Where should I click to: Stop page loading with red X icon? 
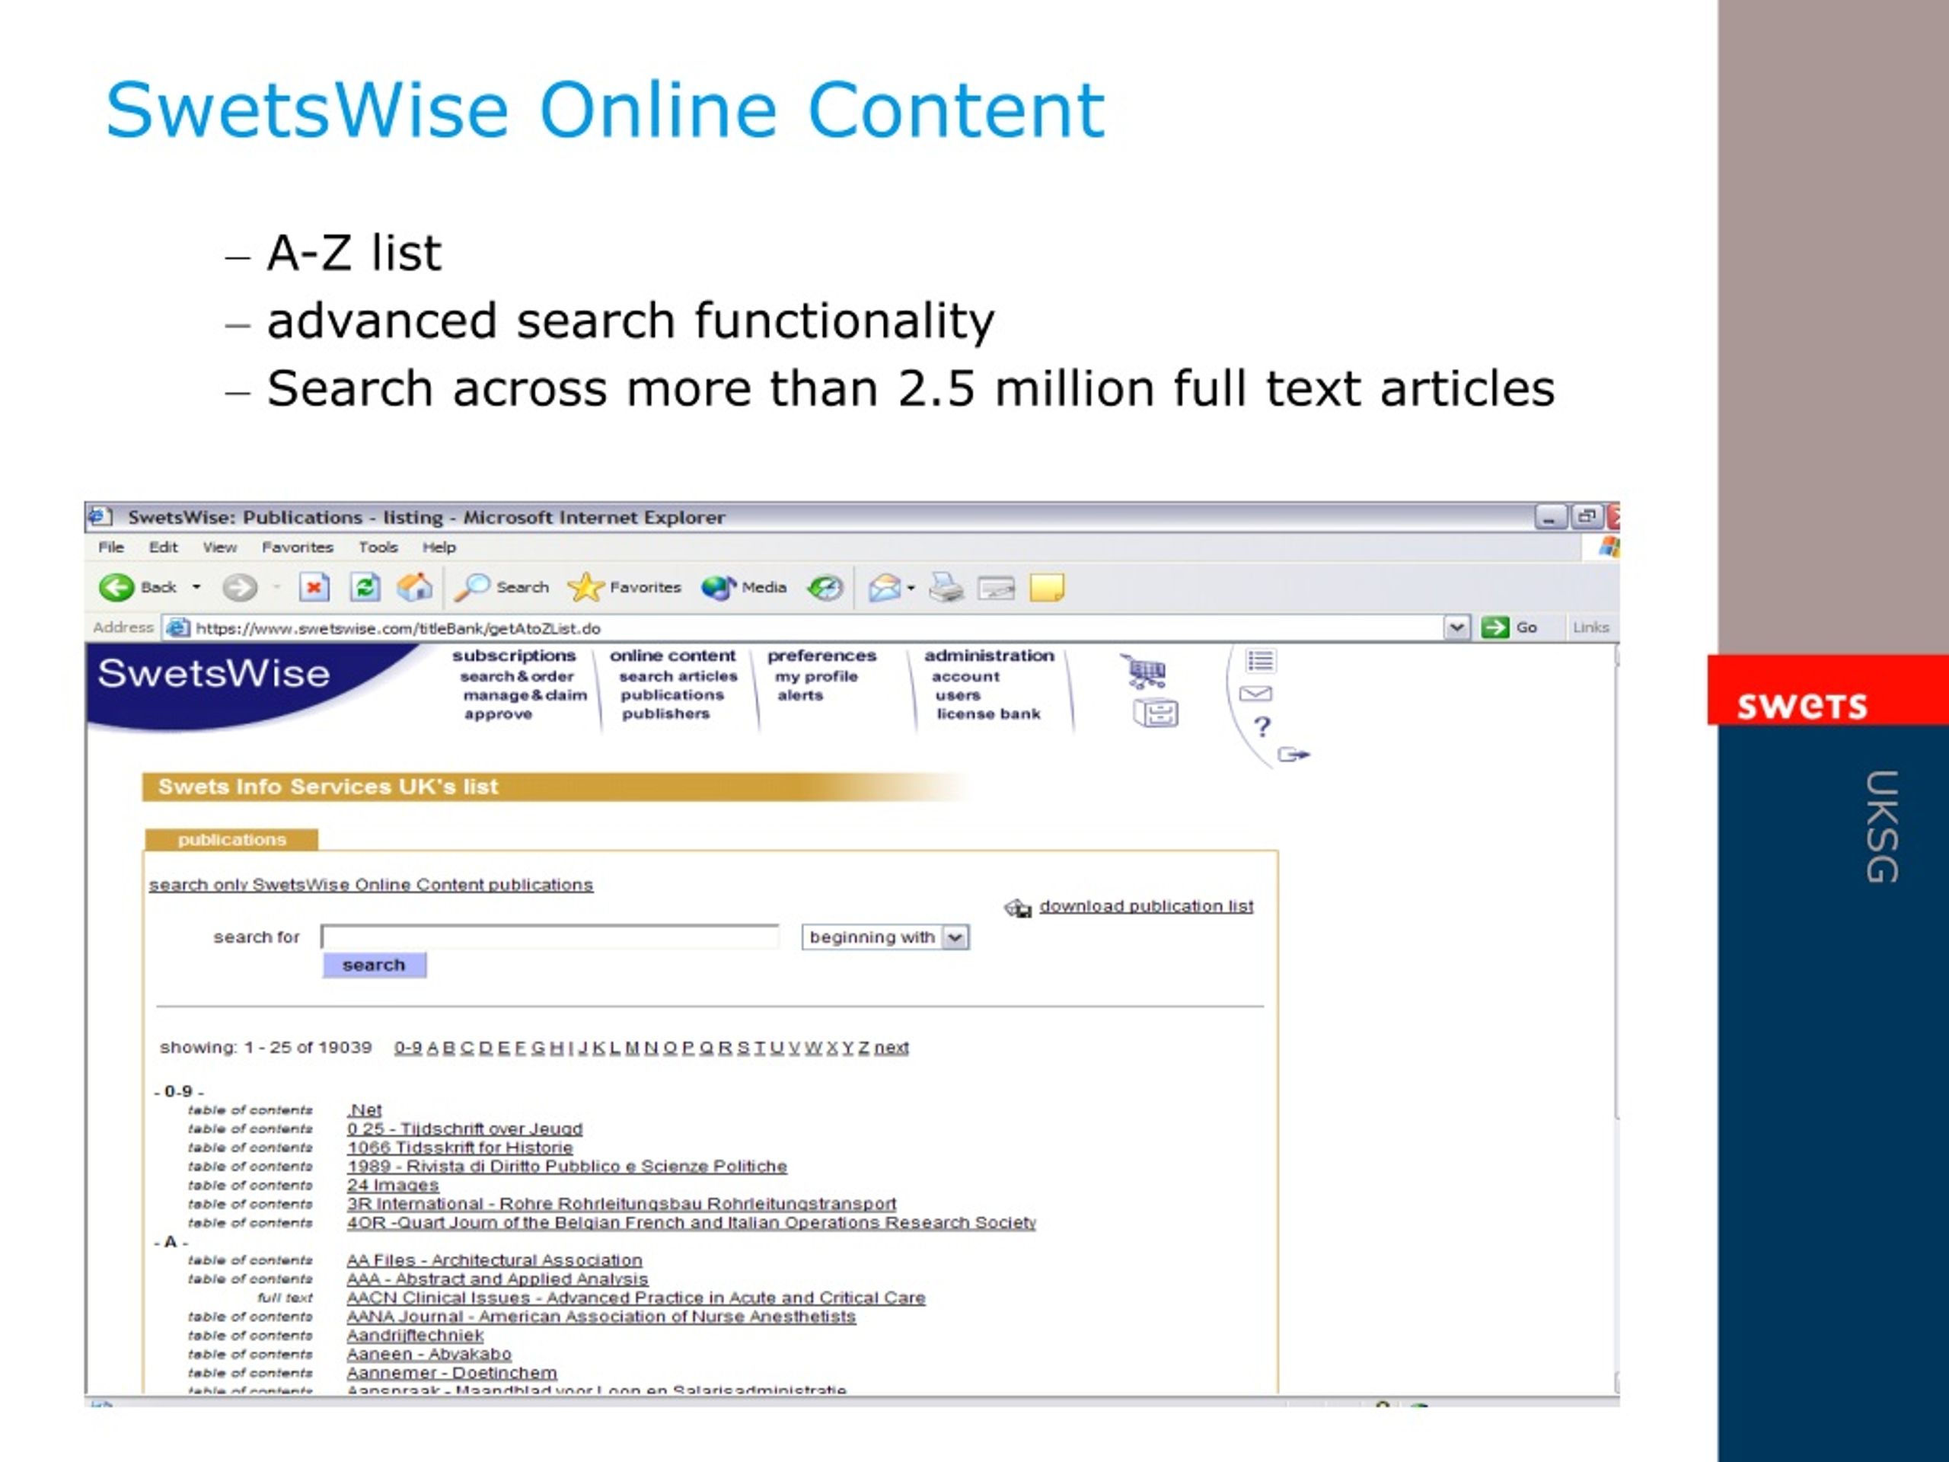coord(314,587)
